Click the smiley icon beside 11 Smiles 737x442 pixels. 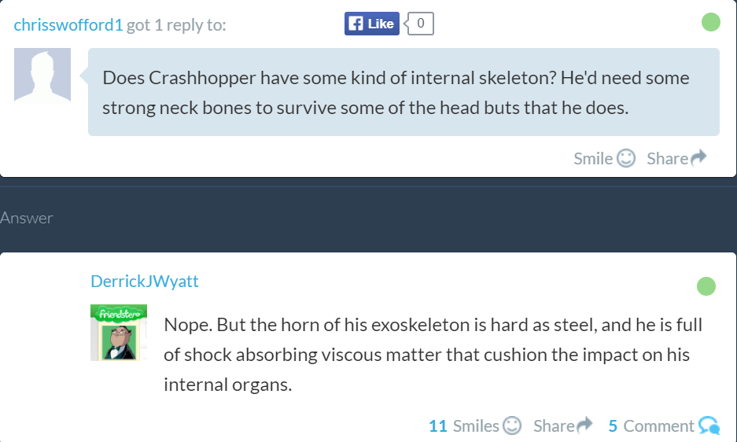[x=512, y=425]
